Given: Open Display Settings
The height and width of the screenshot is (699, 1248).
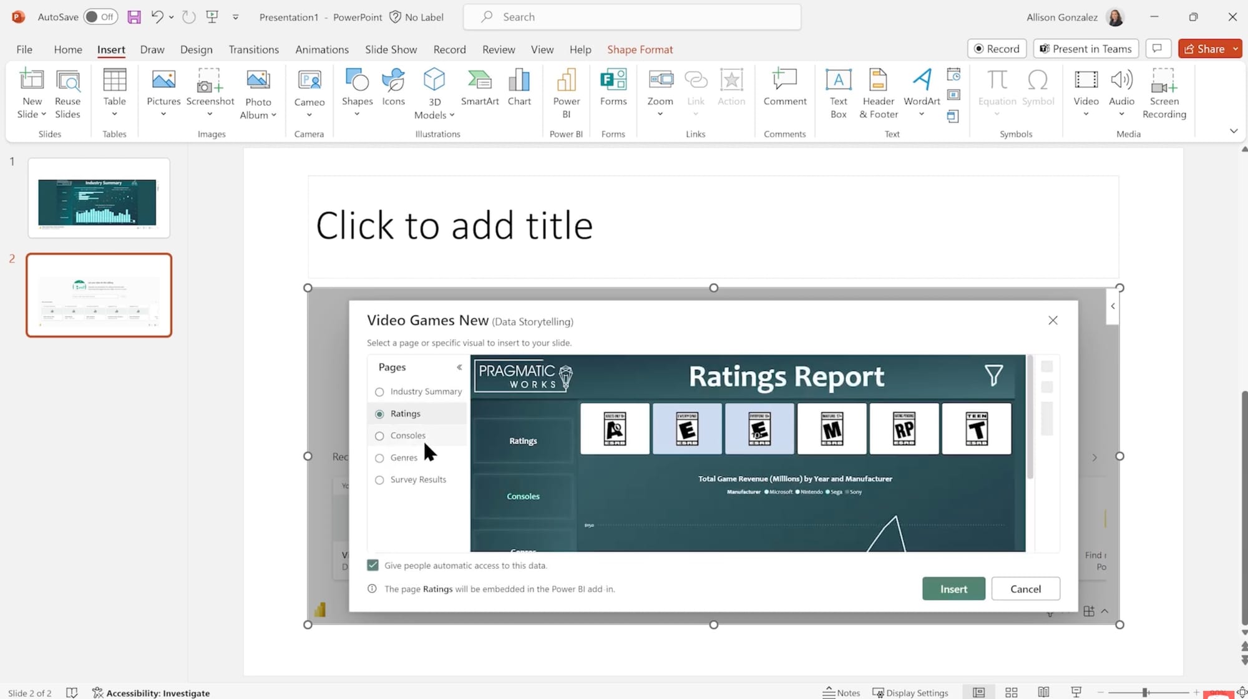Looking at the screenshot, I should (x=910, y=692).
